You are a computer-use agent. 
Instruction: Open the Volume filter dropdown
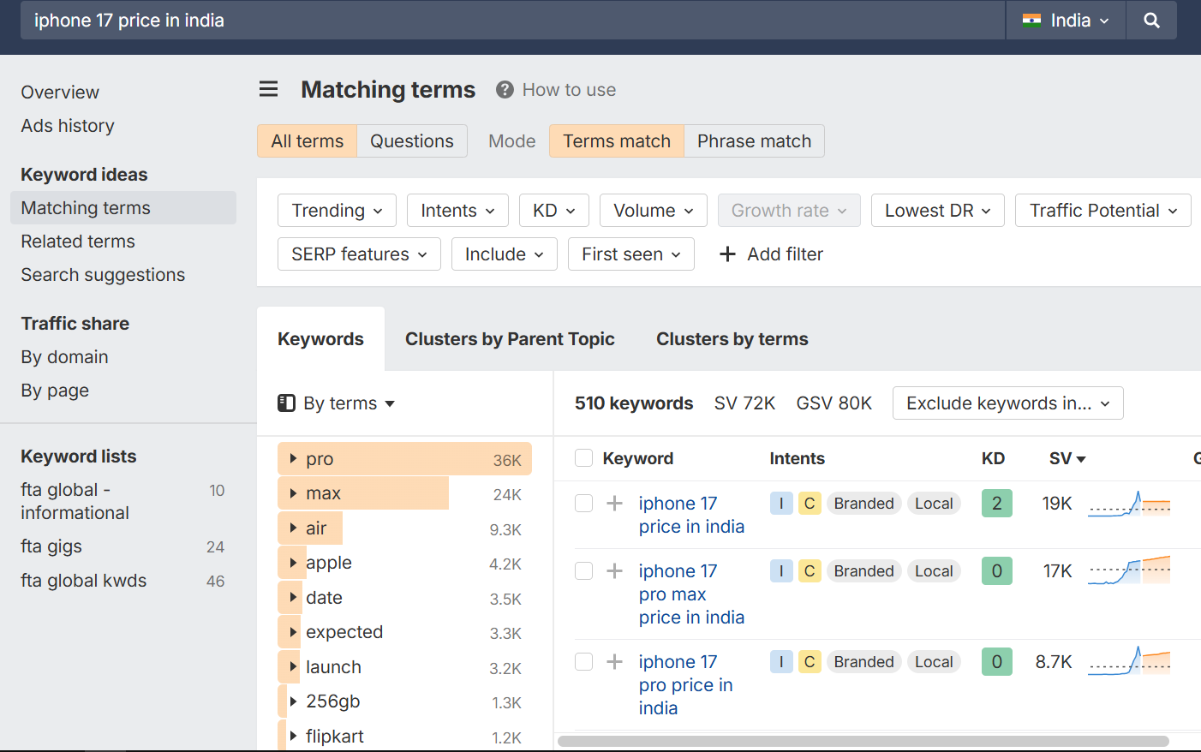point(654,211)
